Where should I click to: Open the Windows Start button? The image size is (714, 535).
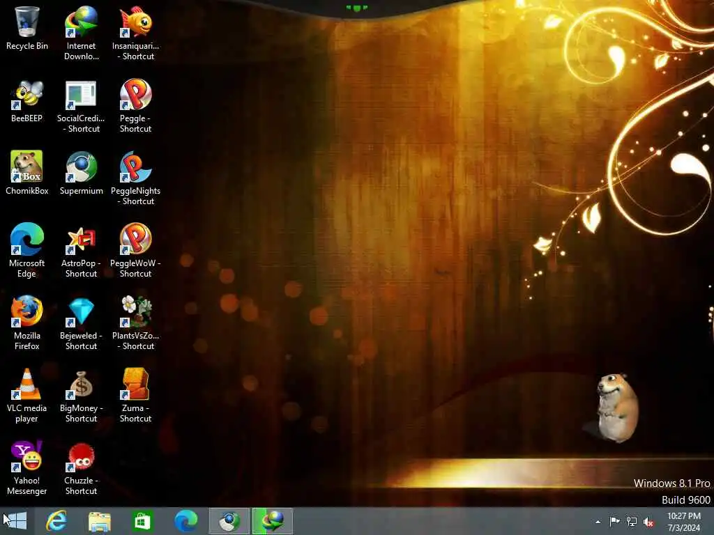17,521
